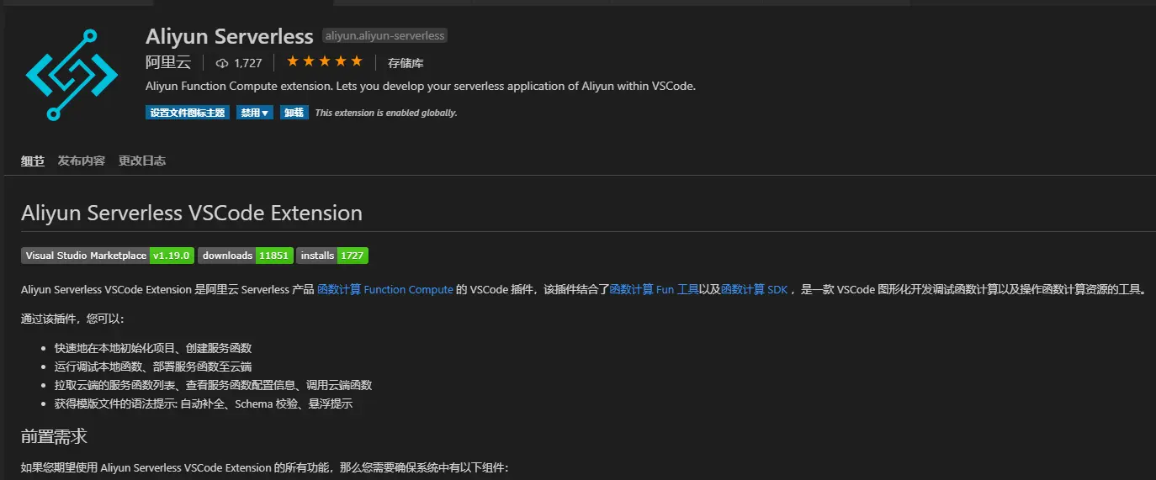Click the 快速地在本地初始化项目 bullet item
Image resolution: width=1156 pixels, height=480 pixels.
[153, 348]
